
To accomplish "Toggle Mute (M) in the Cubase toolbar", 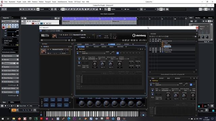I will [x=21, y=9].
